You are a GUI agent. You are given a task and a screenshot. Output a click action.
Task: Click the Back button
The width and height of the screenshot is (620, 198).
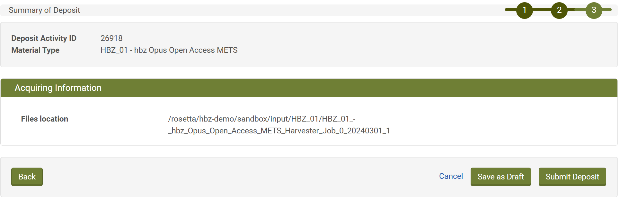27,177
